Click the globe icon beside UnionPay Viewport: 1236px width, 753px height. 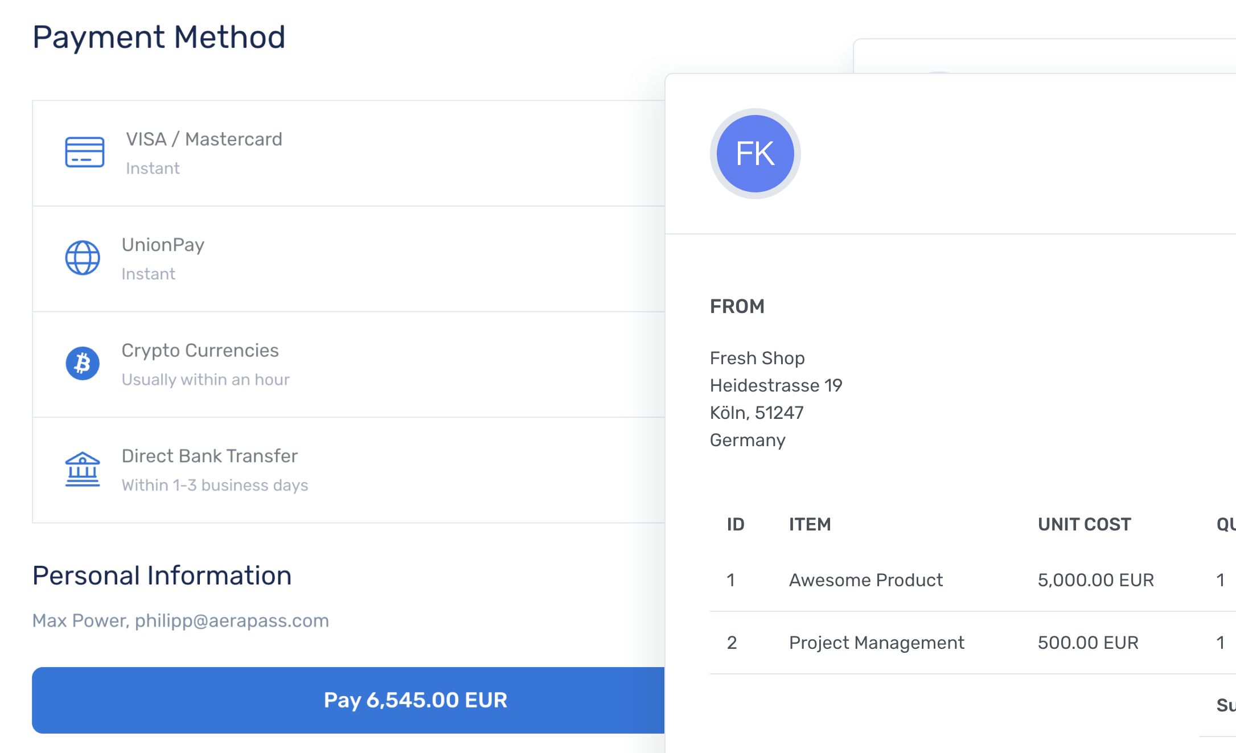[x=83, y=258]
